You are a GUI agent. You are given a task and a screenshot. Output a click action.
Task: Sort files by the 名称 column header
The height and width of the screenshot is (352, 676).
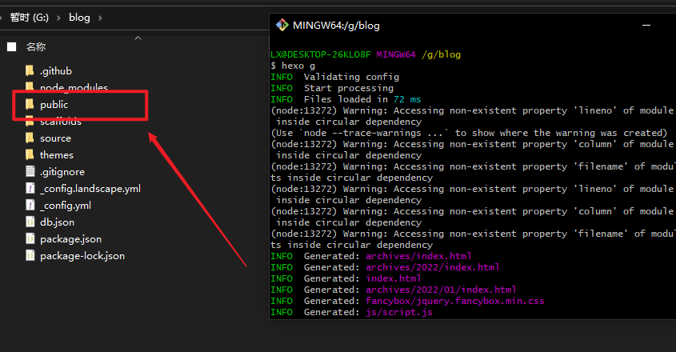point(36,46)
